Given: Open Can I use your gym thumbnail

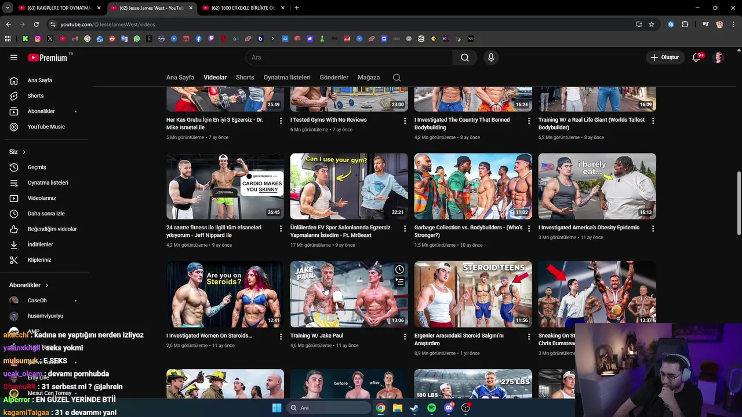Looking at the screenshot, I should [x=349, y=186].
